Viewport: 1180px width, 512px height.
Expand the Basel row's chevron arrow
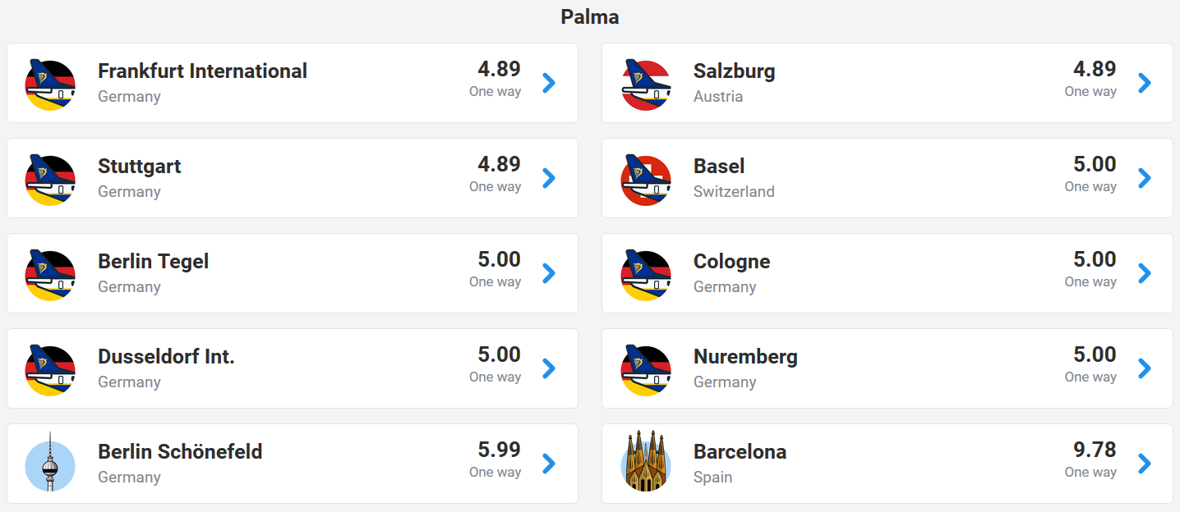1145,178
